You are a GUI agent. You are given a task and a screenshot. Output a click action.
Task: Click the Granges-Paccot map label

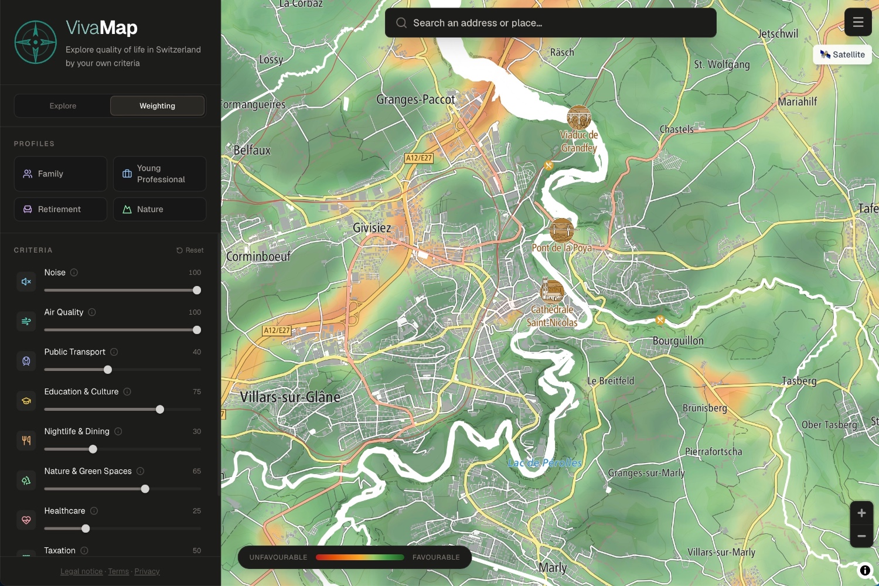coord(415,100)
